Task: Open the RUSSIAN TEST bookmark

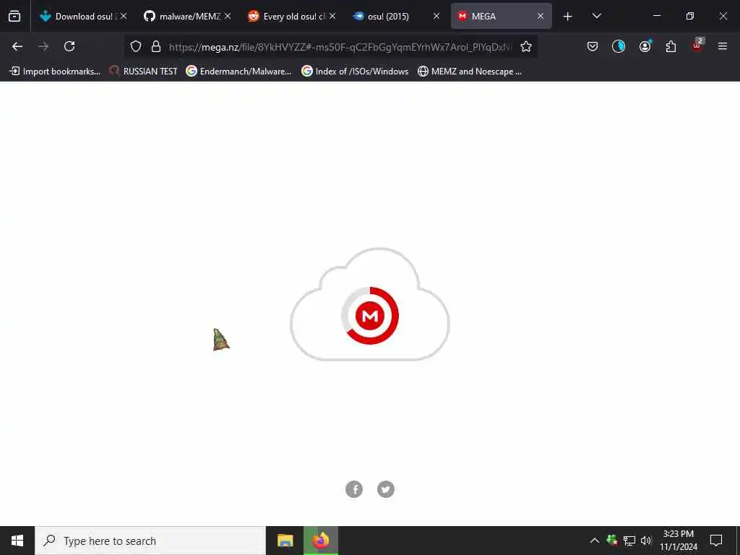Action: point(144,72)
